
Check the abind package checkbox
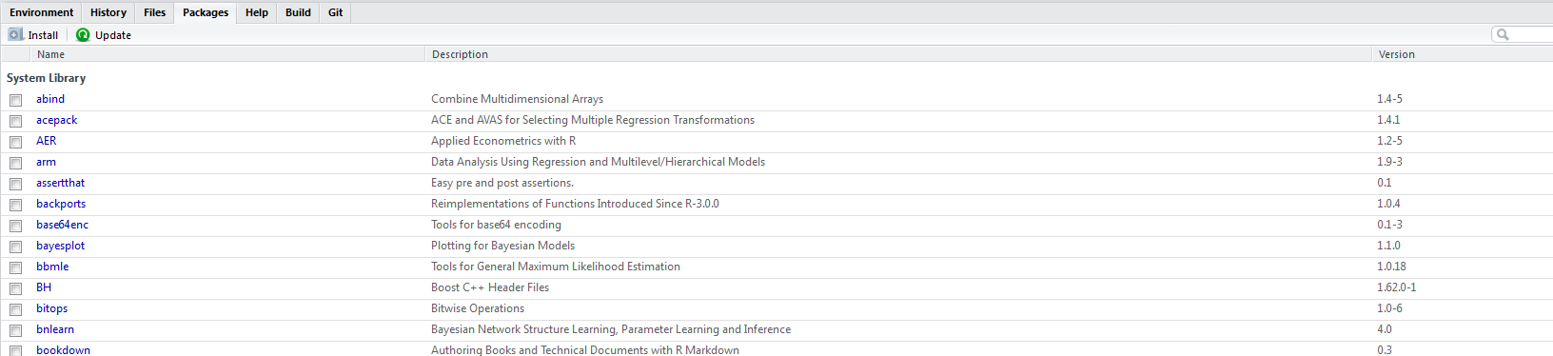point(15,100)
